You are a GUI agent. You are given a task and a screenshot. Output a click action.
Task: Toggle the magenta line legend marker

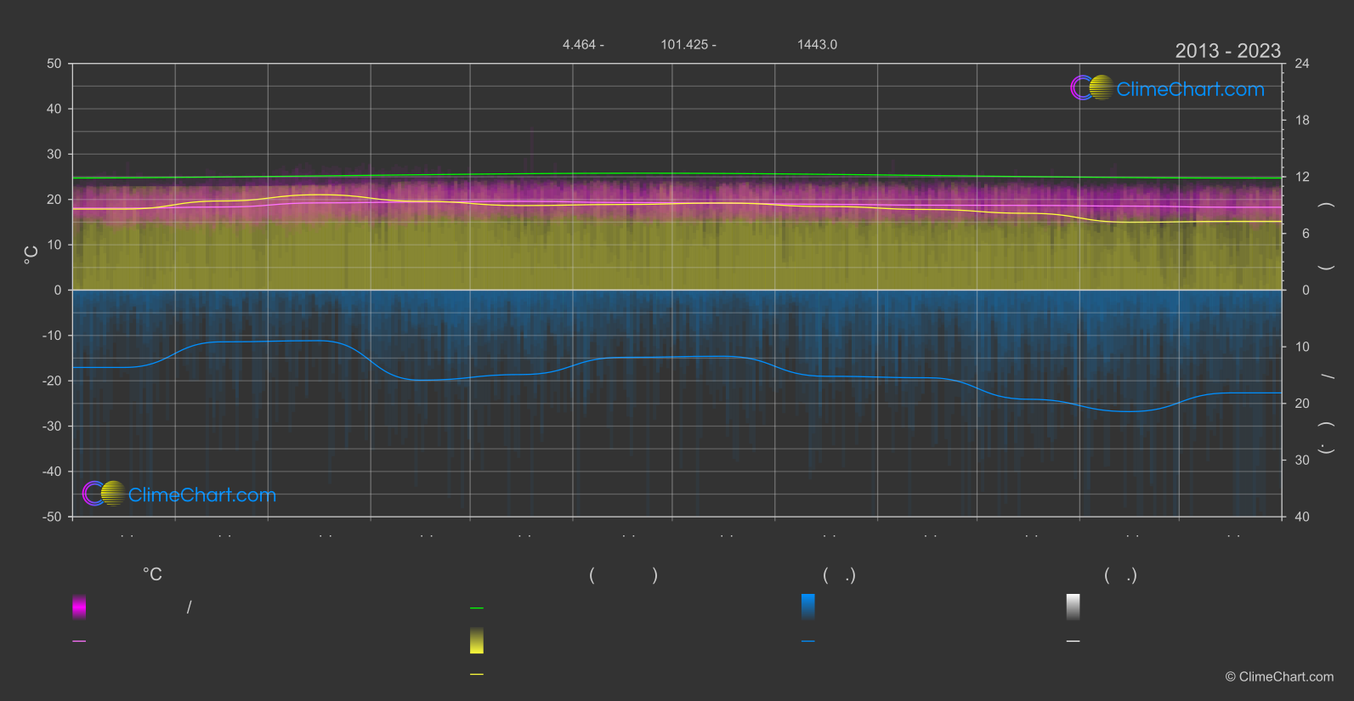(79, 642)
